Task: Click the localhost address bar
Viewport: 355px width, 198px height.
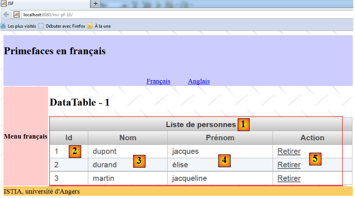Action: click(176, 14)
